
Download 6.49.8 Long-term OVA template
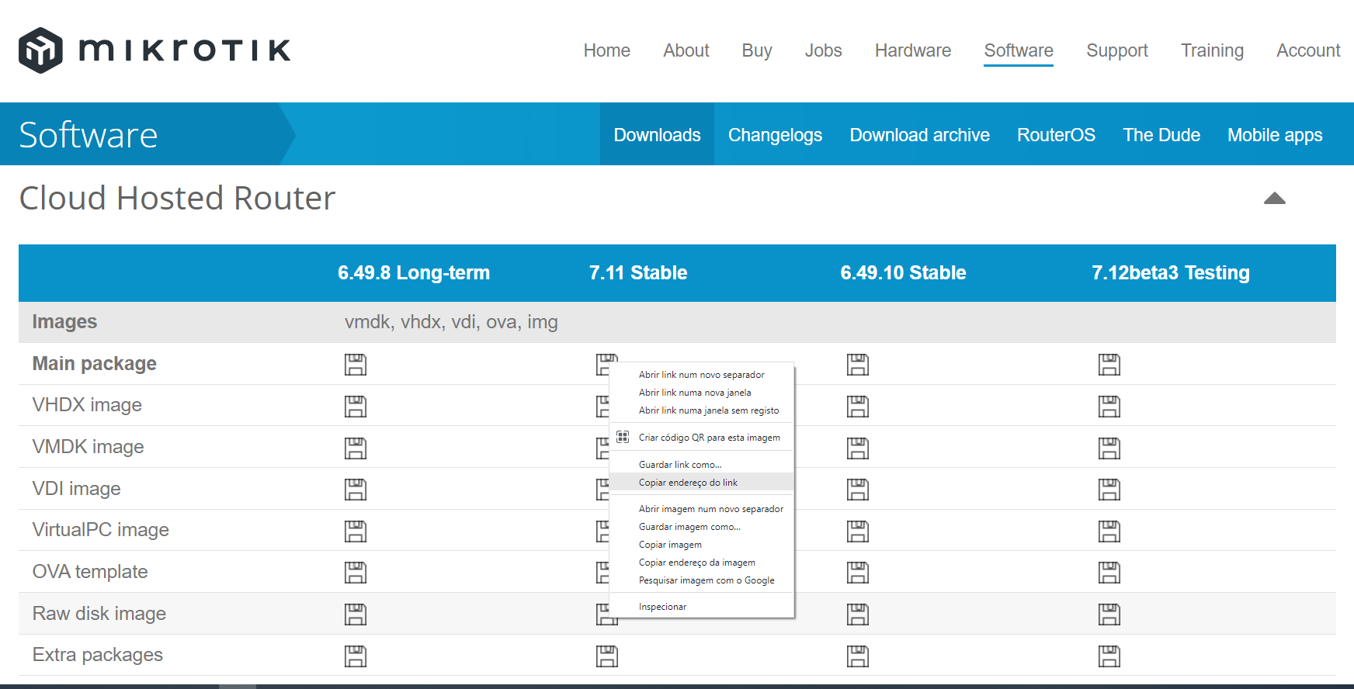pos(356,573)
